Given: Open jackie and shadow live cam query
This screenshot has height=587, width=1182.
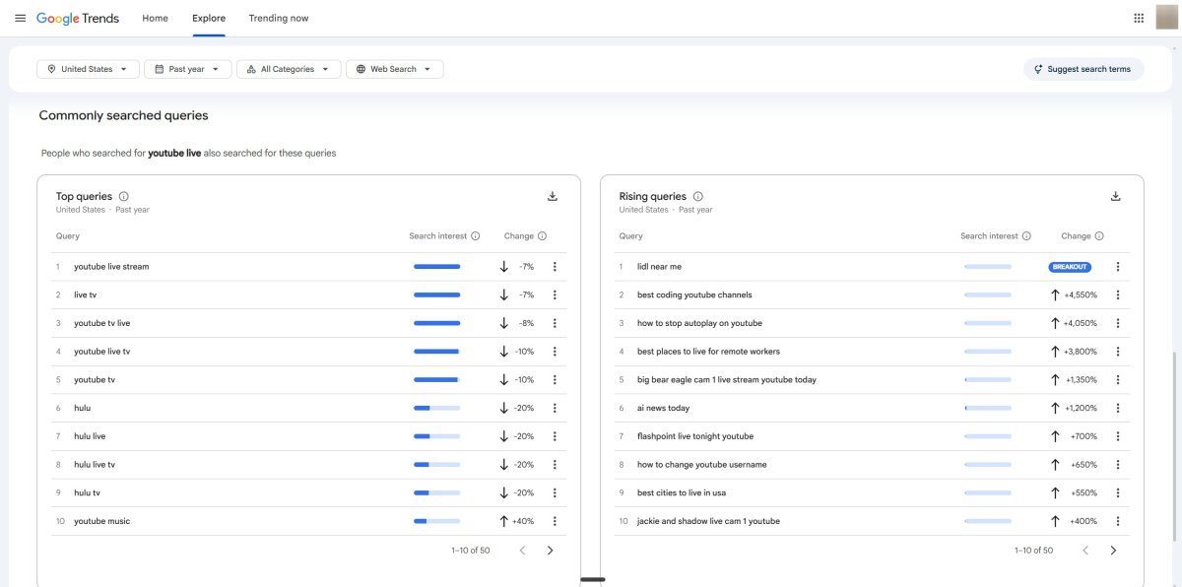Looking at the screenshot, I should tap(708, 521).
